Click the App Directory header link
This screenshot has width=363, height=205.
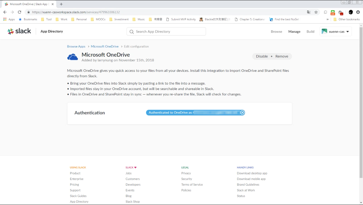tap(52, 31)
